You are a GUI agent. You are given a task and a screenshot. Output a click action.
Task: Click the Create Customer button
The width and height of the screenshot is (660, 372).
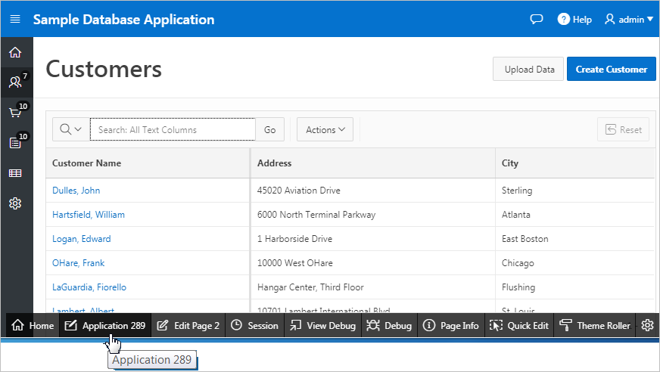coord(611,70)
